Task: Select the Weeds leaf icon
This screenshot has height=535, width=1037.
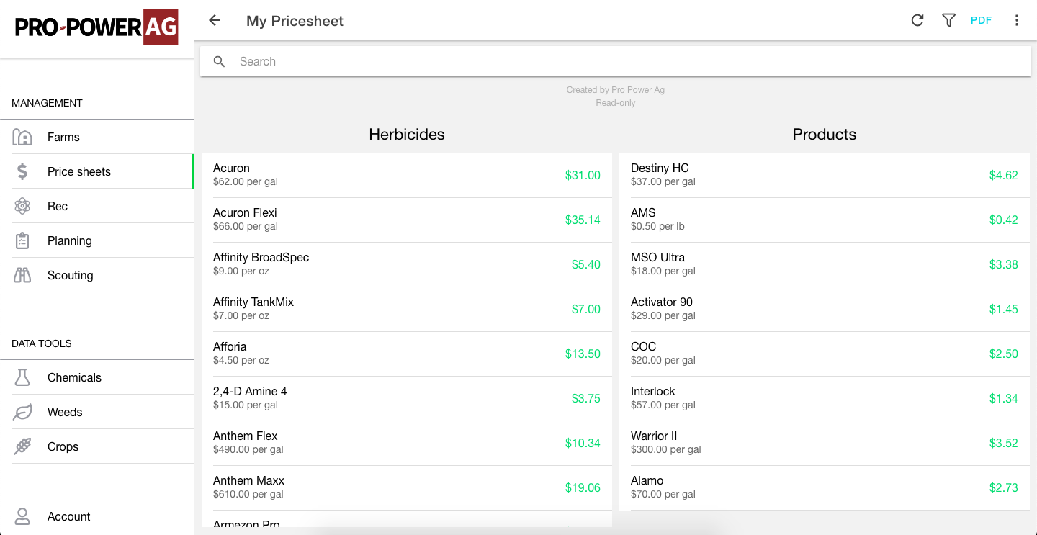Action: point(22,412)
